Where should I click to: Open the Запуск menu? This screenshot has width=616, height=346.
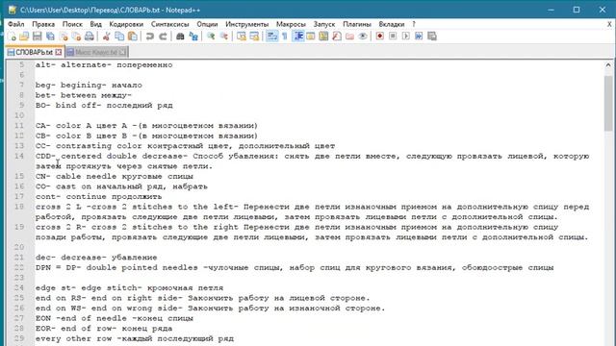(324, 24)
